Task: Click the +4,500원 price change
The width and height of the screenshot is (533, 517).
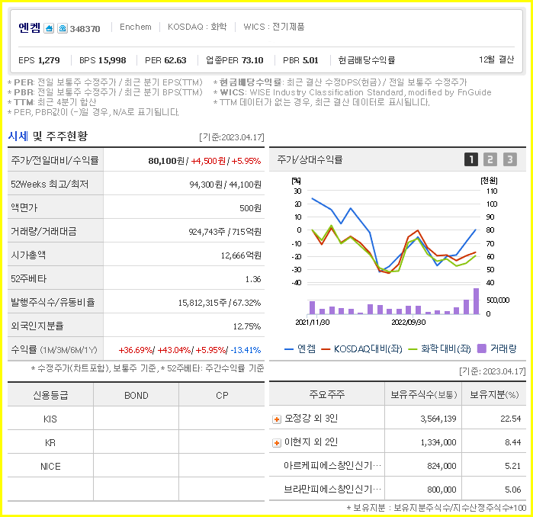Action: [208, 161]
